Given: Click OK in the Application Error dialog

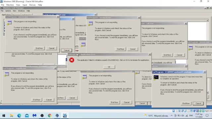Looking at the screenshot, I should click(x=109, y=67).
